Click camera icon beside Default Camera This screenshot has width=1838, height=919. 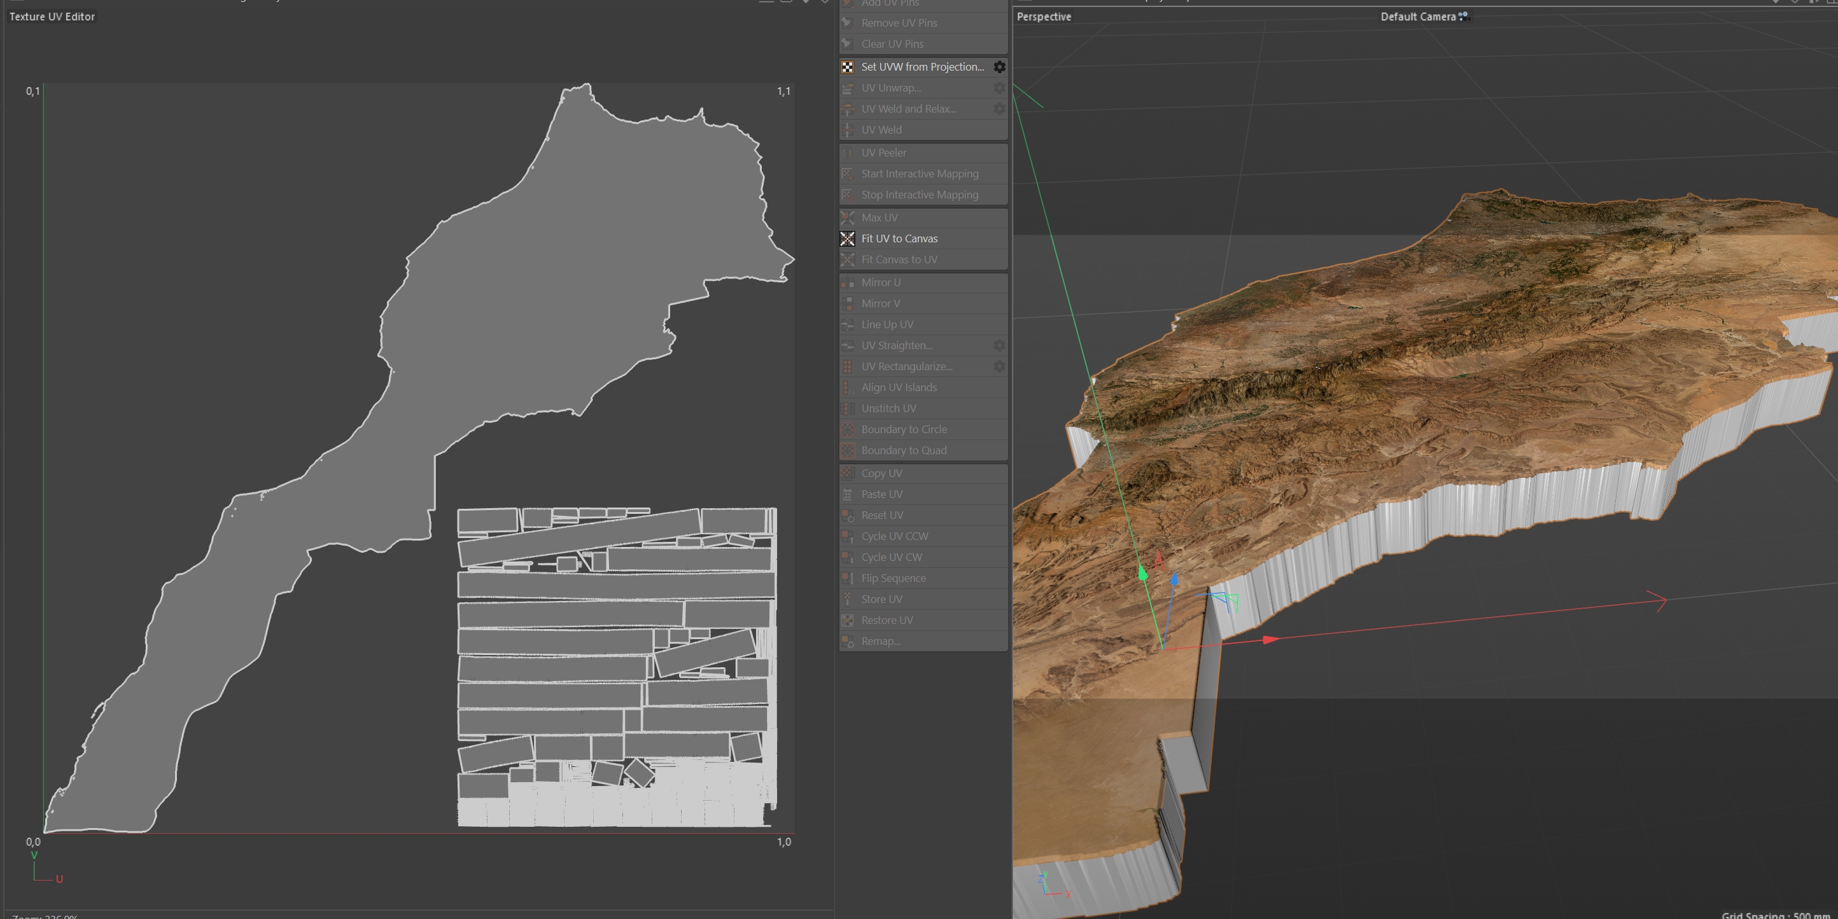click(1463, 17)
